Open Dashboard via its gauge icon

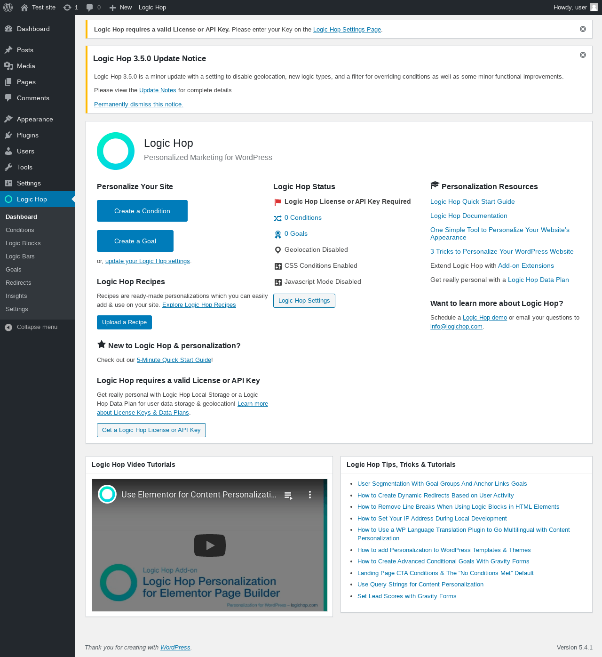tap(8, 29)
